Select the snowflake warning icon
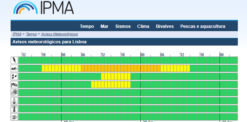This screenshot has width=247, height=122. tap(14, 92)
